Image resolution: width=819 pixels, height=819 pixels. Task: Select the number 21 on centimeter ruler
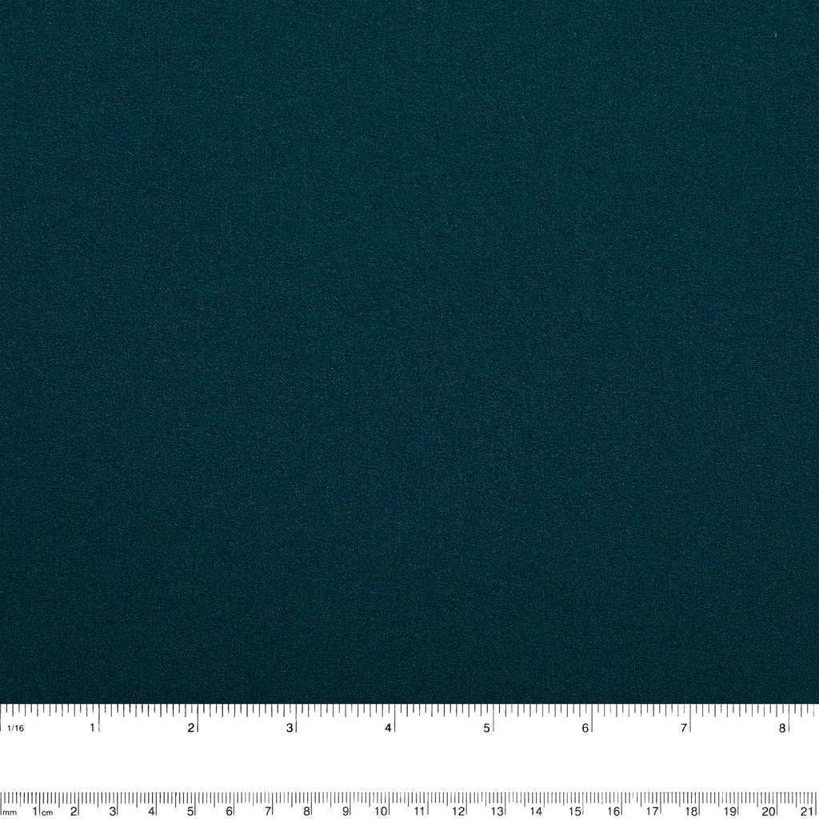click(807, 811)
